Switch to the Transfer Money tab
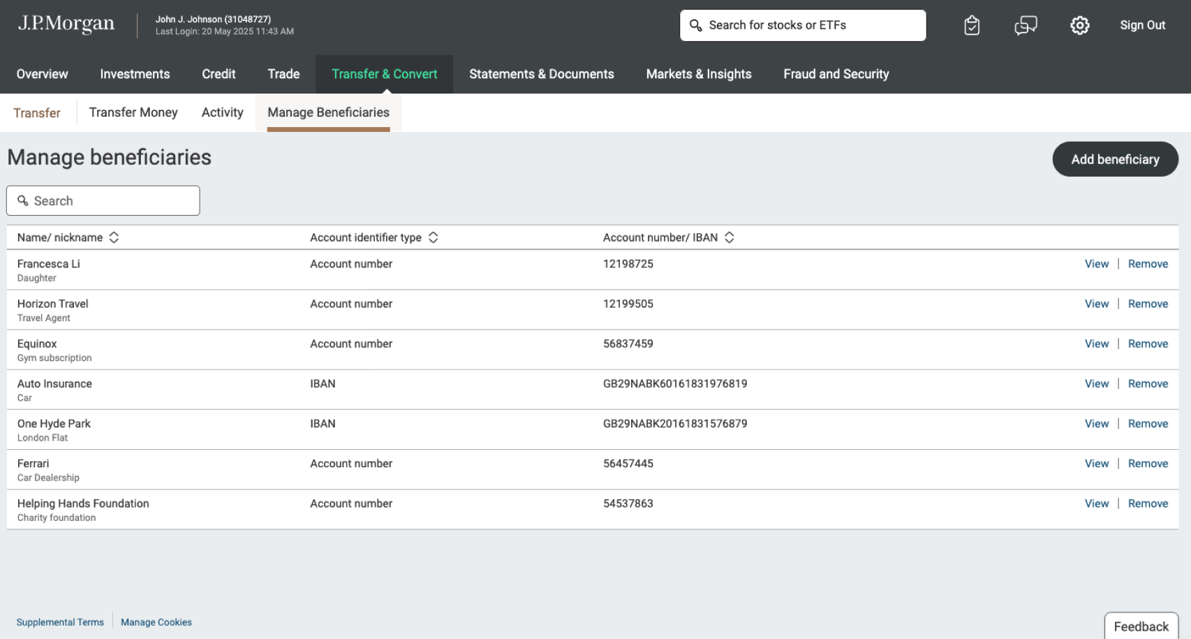The height and width of the screenshot is (639, 1191). pyautogui.click(x=133, y=112)
